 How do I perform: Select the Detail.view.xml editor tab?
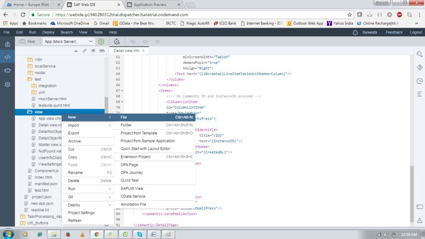click(126, 51)
